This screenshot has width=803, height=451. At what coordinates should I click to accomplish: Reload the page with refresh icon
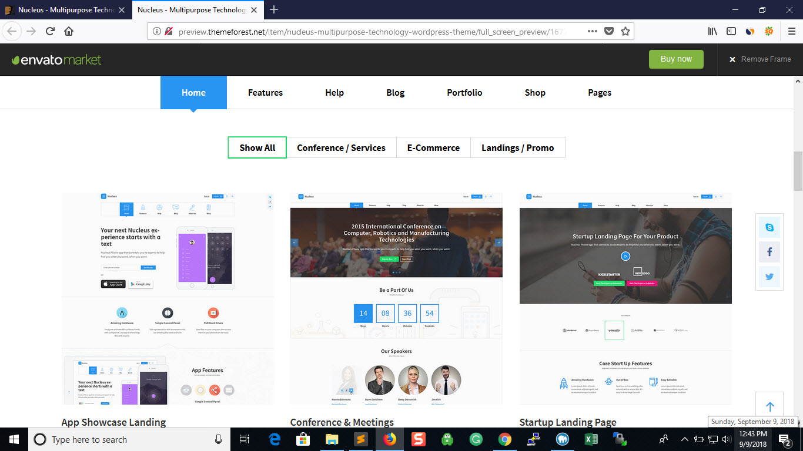coord(50,31)
